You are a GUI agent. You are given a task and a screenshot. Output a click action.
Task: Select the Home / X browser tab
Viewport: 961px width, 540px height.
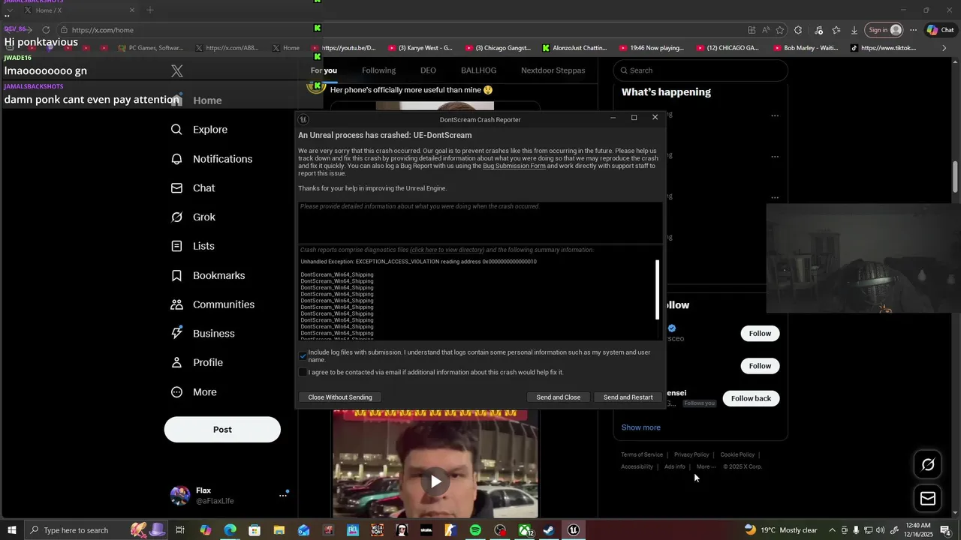[79, 10]
